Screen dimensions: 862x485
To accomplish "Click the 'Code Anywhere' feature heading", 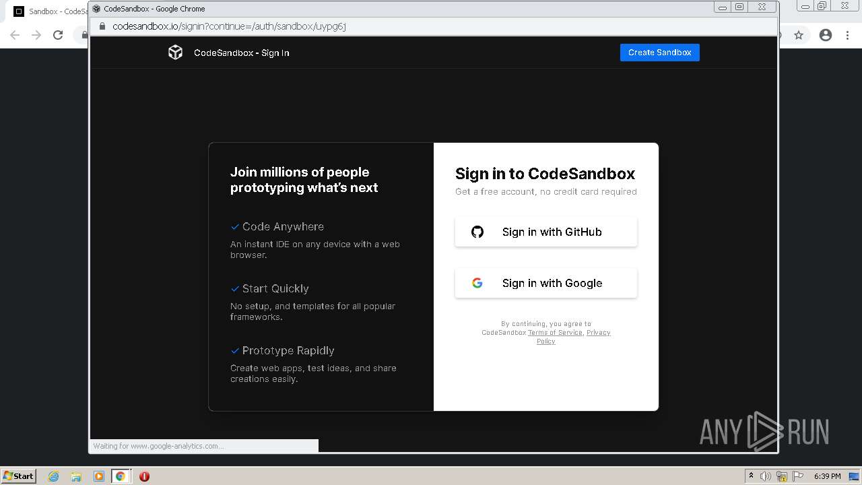I will tap(283, 227).
